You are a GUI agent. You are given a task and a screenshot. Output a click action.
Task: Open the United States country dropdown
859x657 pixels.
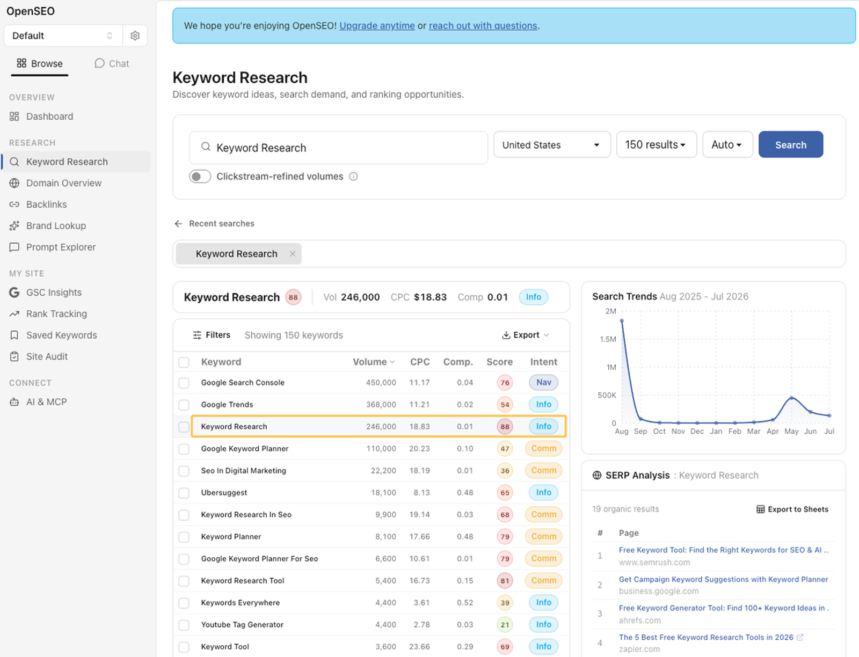(x=552, y=145)
